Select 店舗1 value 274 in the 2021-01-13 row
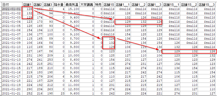Viewport: 217px width, 96px height. coord(27,60)
